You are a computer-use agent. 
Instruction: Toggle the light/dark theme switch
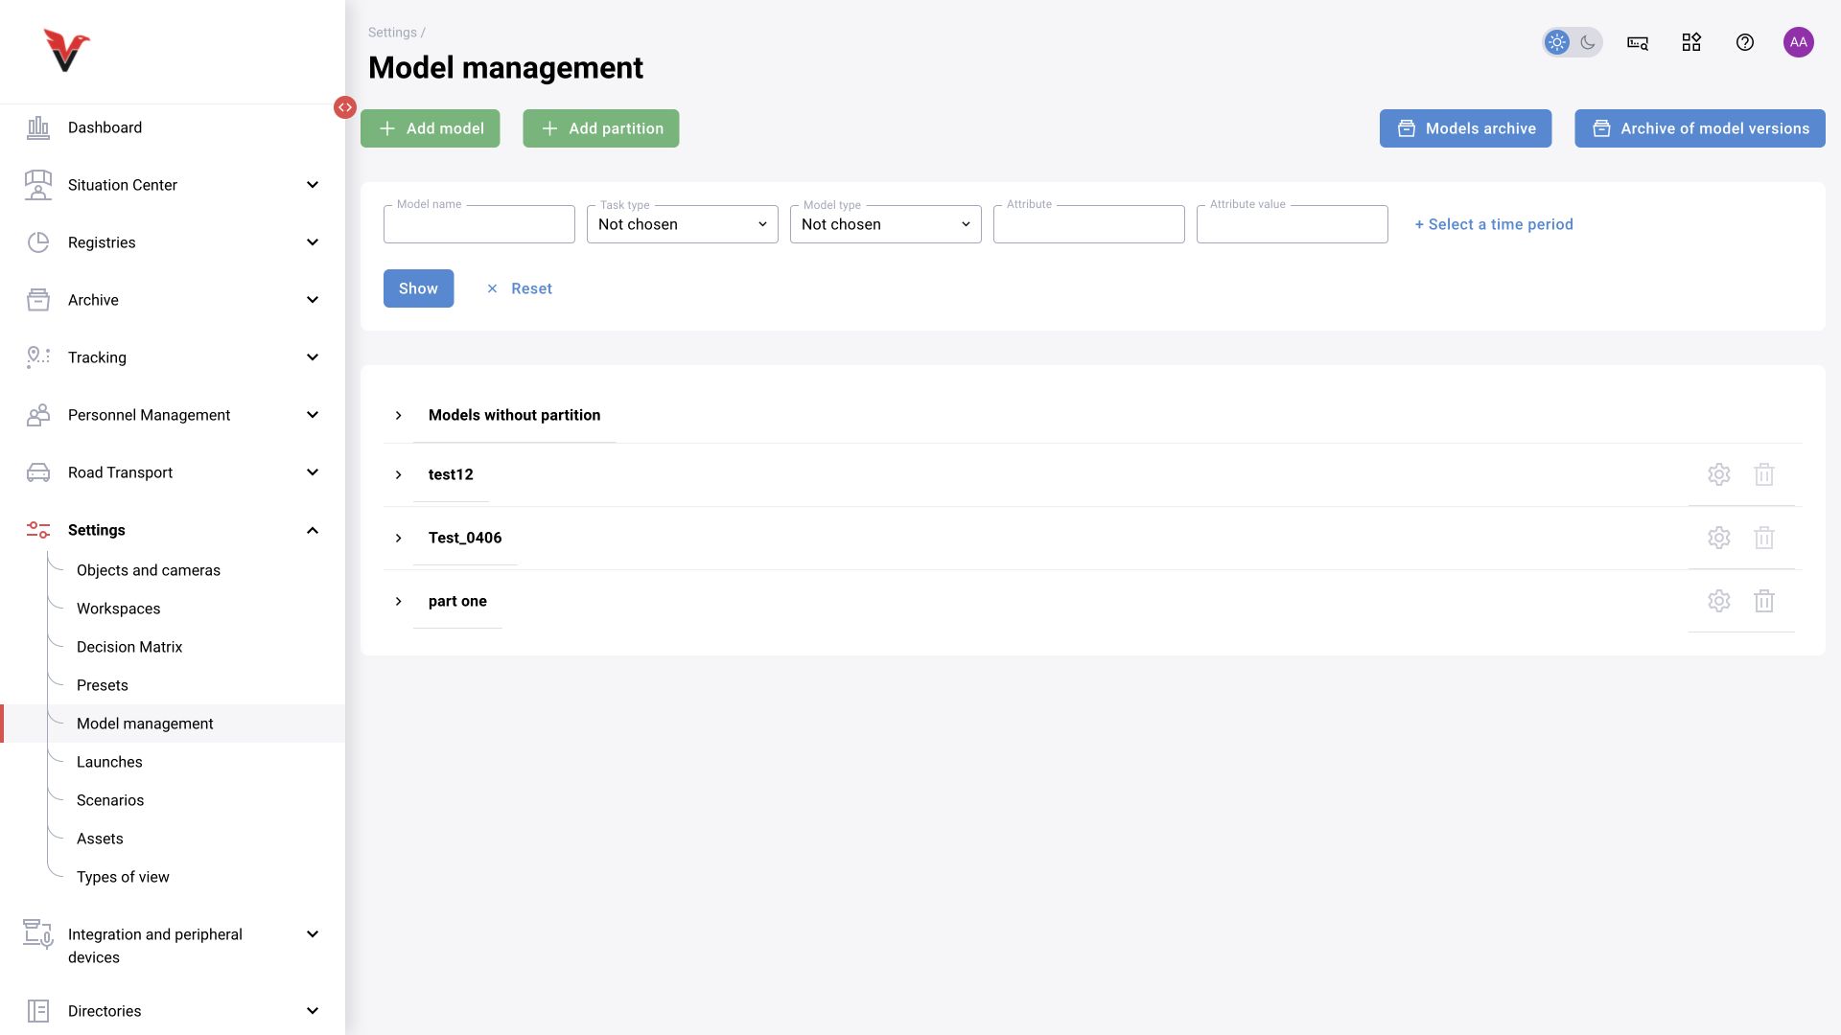click(1573, 42)
